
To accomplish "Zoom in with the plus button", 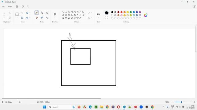I will click(x=194, y=102).
